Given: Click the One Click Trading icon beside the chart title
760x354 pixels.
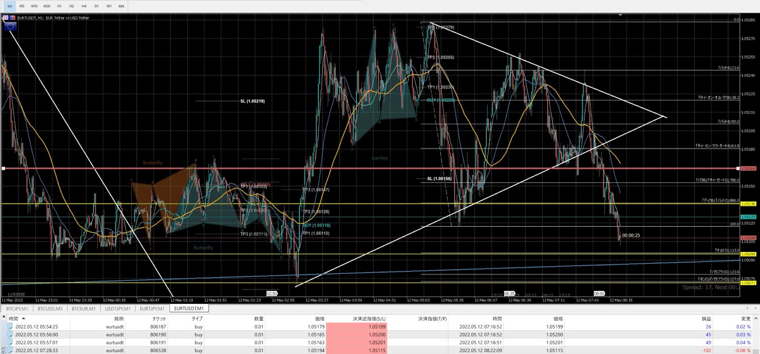Looking at the screenshot, I should coord(5,18).
